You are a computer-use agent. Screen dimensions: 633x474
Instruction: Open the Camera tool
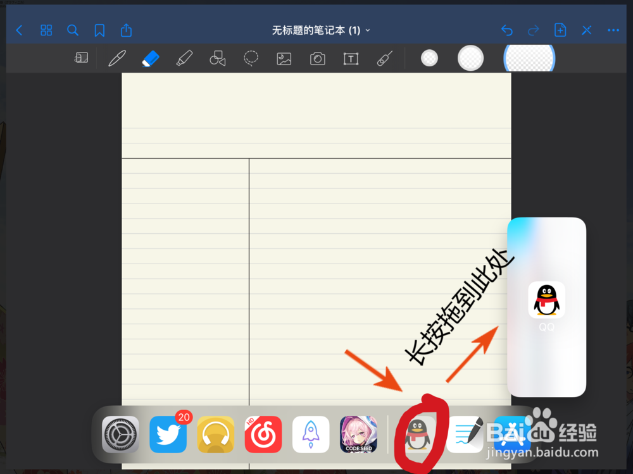click(x=318, y=59)
